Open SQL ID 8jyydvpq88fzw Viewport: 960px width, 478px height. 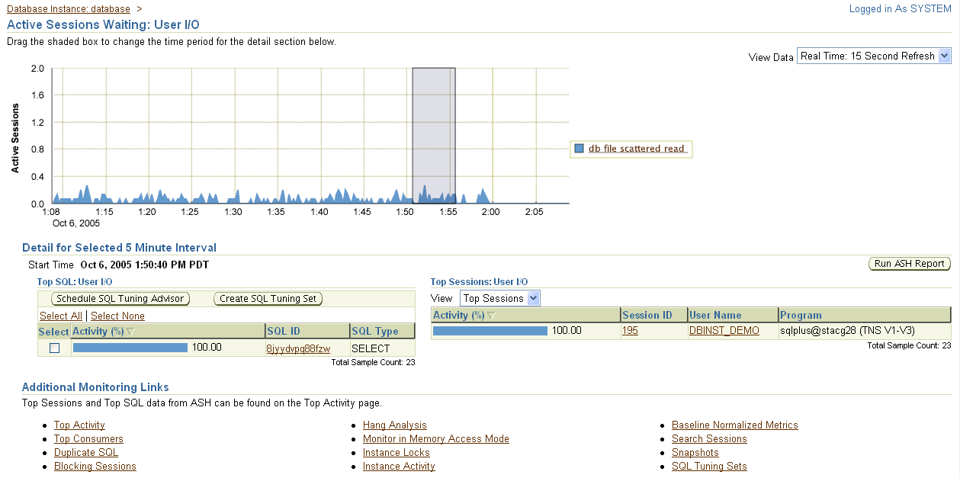(x=300, y=347)
